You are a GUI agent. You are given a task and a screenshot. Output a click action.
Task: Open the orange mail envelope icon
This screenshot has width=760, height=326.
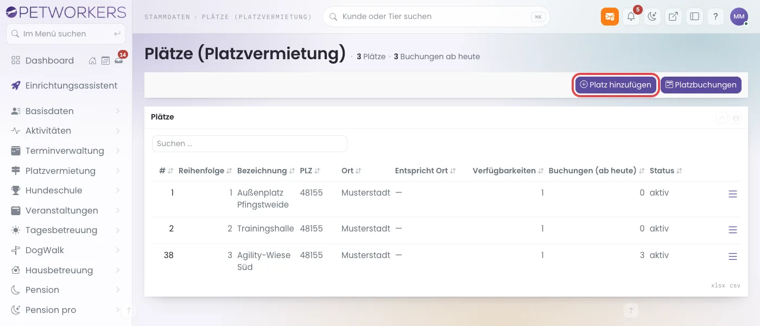pyautogui.click(x=610, y=17)
